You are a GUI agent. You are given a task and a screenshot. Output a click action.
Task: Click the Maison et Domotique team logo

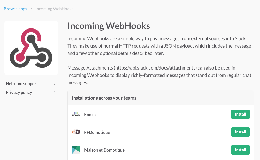pyautogui.click(x=76, y=150)
